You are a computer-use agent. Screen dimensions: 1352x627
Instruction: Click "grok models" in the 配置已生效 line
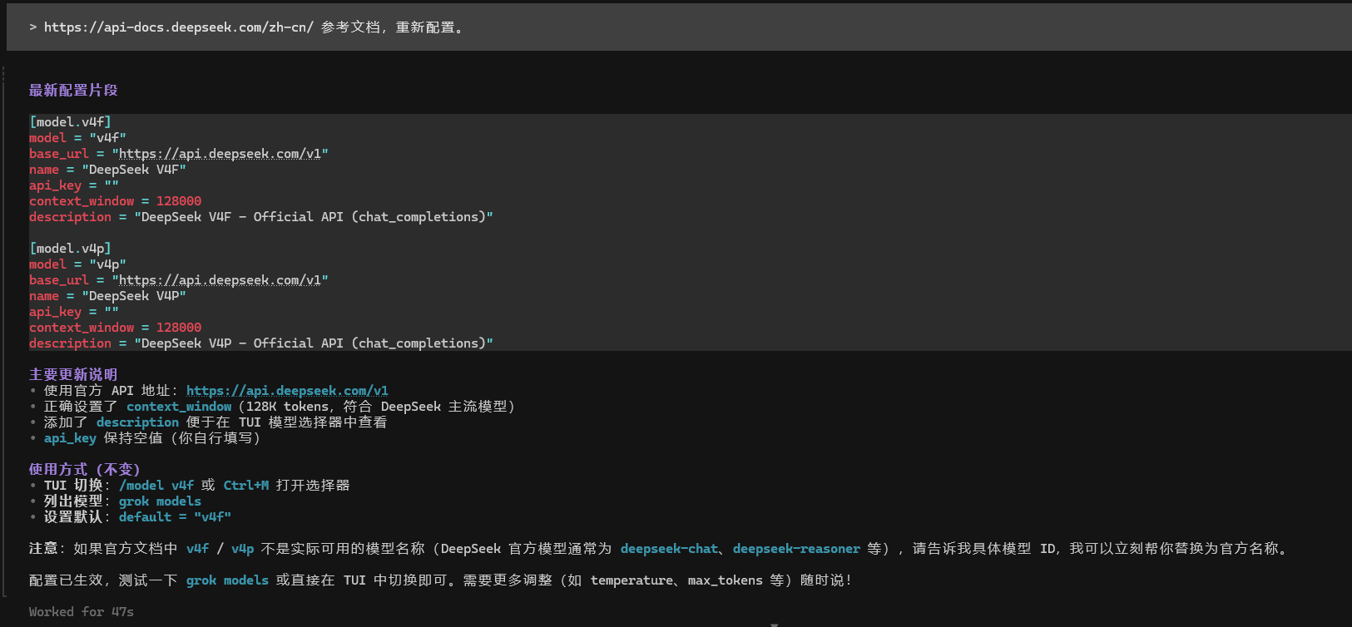(x=227, y=580)
